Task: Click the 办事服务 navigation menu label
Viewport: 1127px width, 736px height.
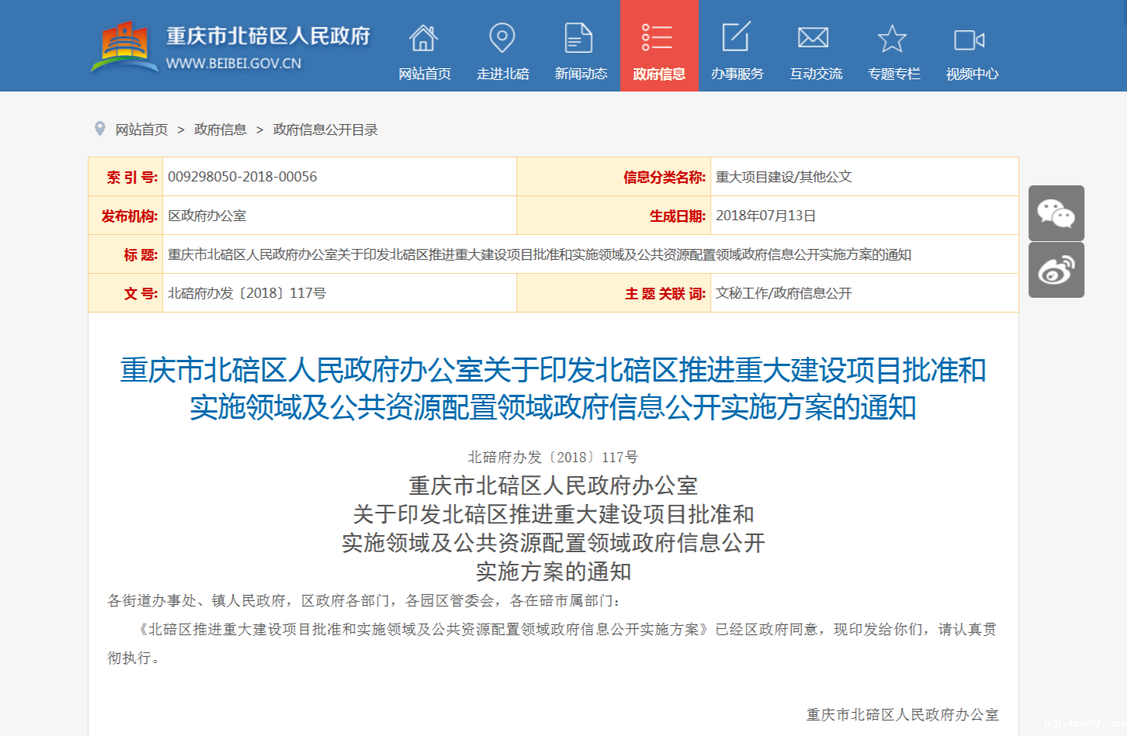Action: (737, 74)
